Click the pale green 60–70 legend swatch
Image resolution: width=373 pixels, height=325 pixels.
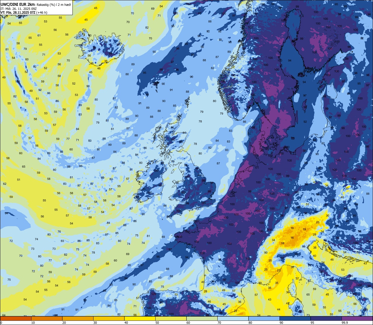point(202,318)
